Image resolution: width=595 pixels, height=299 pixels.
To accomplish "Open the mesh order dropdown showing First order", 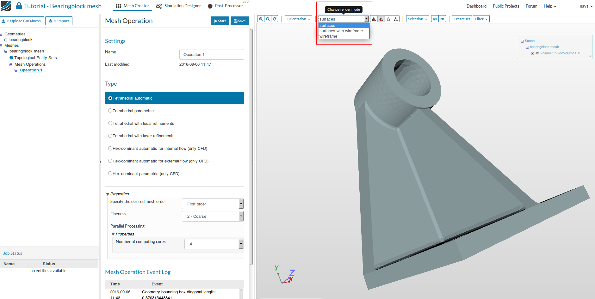I will click(x=213, y=204).
